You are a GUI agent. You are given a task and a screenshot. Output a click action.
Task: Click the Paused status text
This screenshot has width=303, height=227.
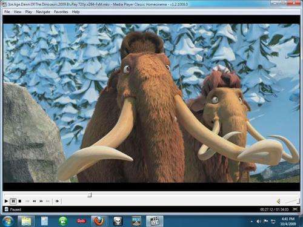[16, 209]
